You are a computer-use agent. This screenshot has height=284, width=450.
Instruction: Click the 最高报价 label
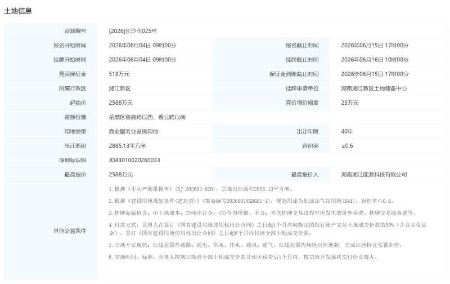75,175
